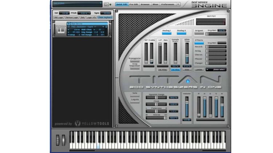Click the Delay amount slider
This screenshot has width=273, height=153.
pos(216,51)
